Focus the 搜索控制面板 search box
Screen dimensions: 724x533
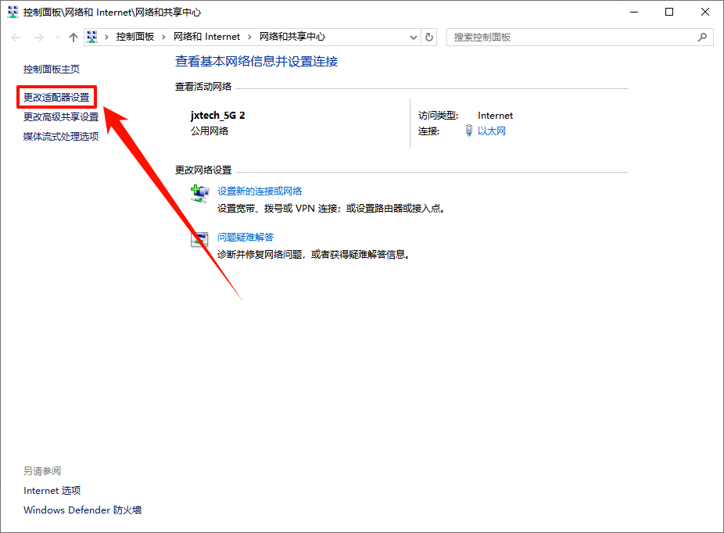pos(579,38)
